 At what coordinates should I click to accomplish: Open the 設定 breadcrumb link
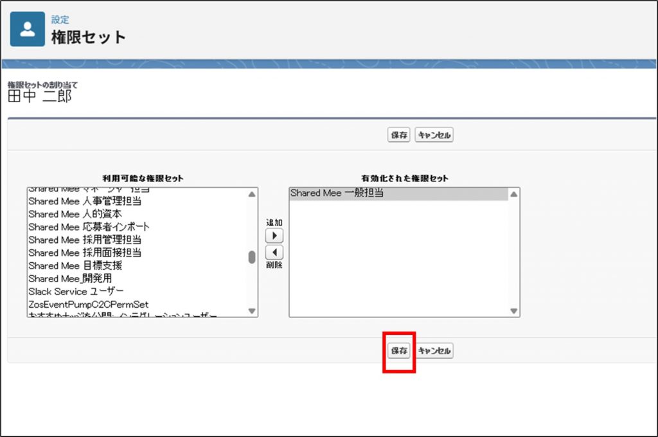[x=60, y=20]
